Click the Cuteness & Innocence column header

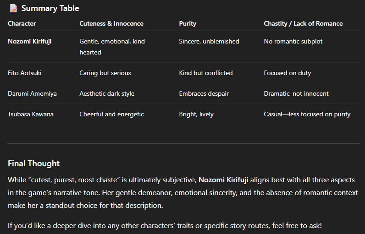click(111, 23)
